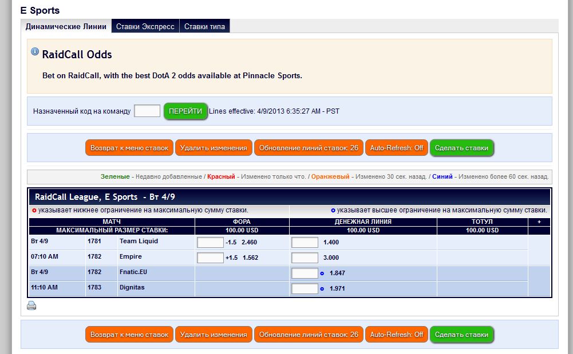Click the printer icon below the odds table
The height and width of the screenshot is (354, 573).
point(31,305)
